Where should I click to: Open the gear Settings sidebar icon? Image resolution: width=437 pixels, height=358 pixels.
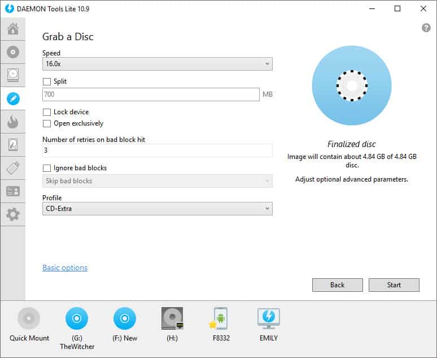tap(12, 214)
